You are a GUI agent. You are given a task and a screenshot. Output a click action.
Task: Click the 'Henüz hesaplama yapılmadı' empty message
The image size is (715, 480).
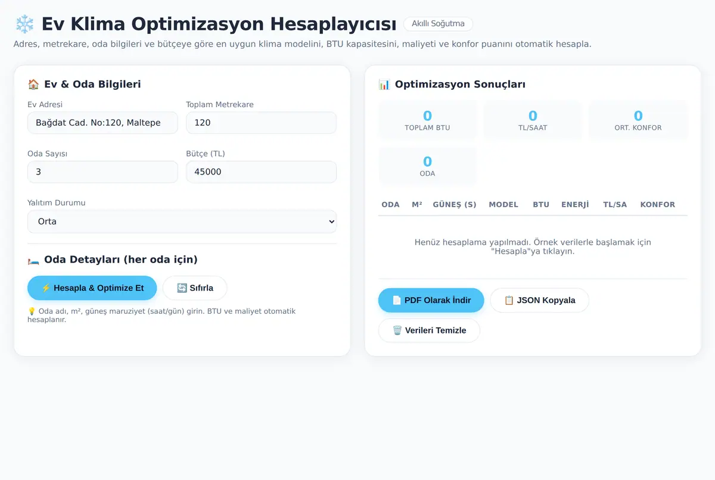(x=533, y=247)
